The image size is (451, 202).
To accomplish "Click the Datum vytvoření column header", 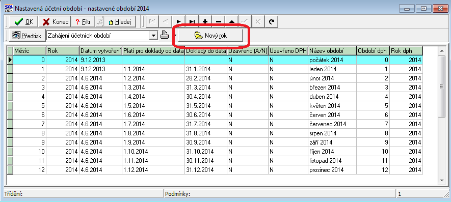I will (101, 51).
